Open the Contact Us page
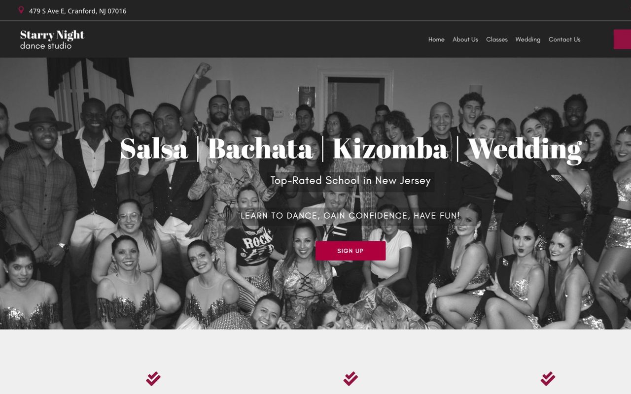 tap(564, 39)
